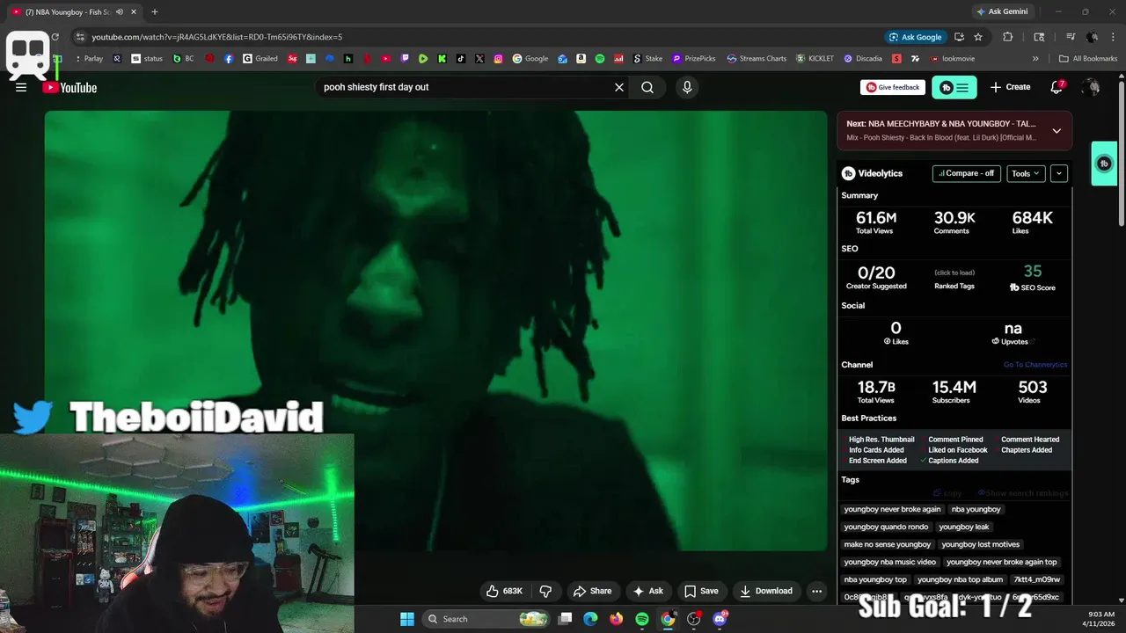Open the All Bookmarks folder
This screenshot has width=1126, height=633.
click(x=1088, y=59)
